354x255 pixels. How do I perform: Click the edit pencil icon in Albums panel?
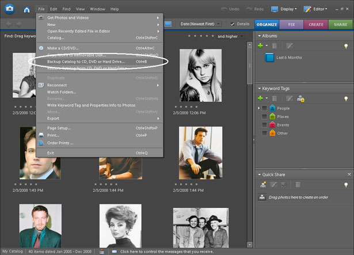289,45
